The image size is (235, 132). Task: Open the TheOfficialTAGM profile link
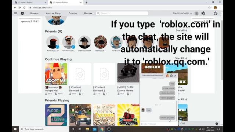pyautogui.click(x=181, y=13)
